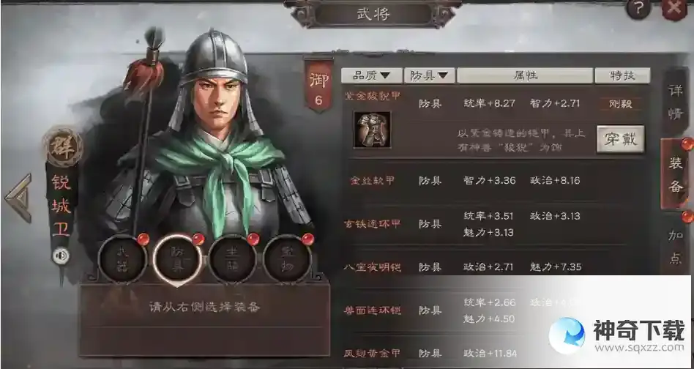
Task: Switch to the 装备 equipment tab
Action: pyautogui.click(x=676, y=175)
